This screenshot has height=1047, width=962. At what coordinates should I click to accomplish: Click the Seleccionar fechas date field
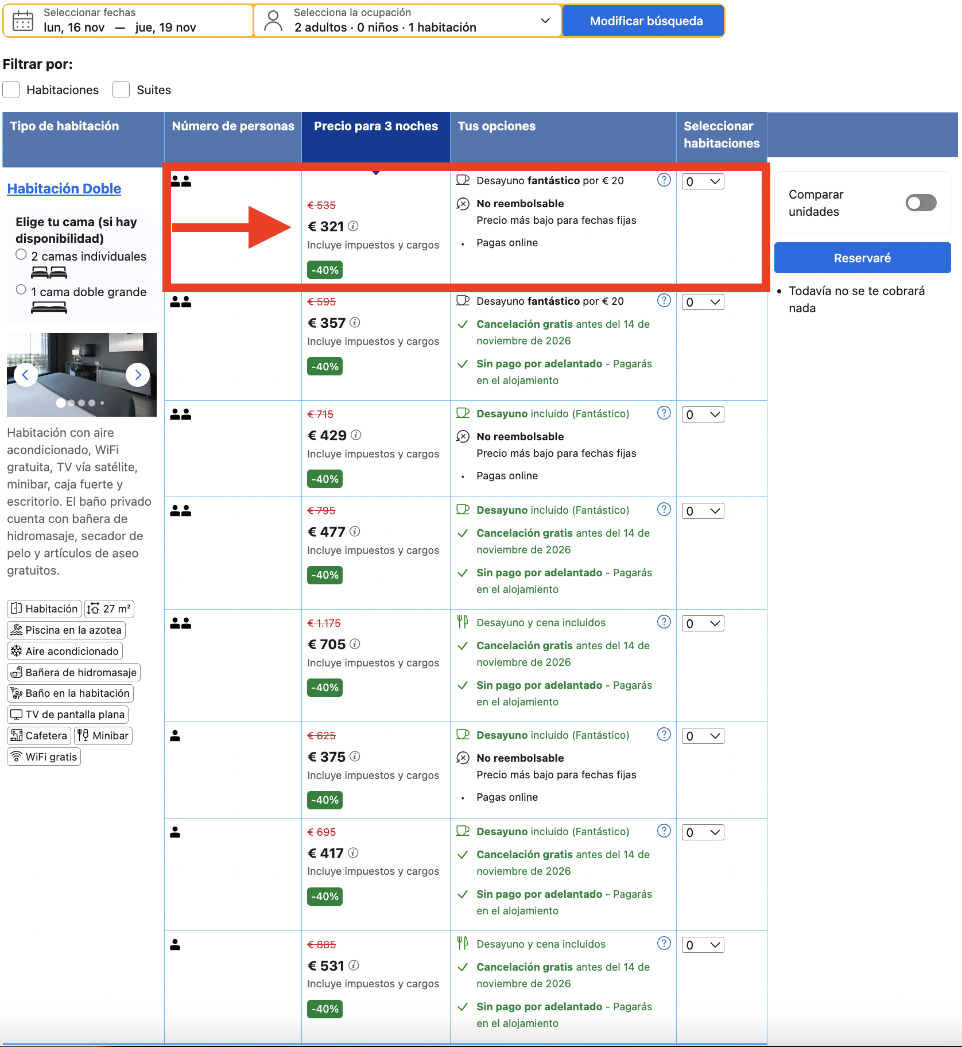click(x=128, y=21)
